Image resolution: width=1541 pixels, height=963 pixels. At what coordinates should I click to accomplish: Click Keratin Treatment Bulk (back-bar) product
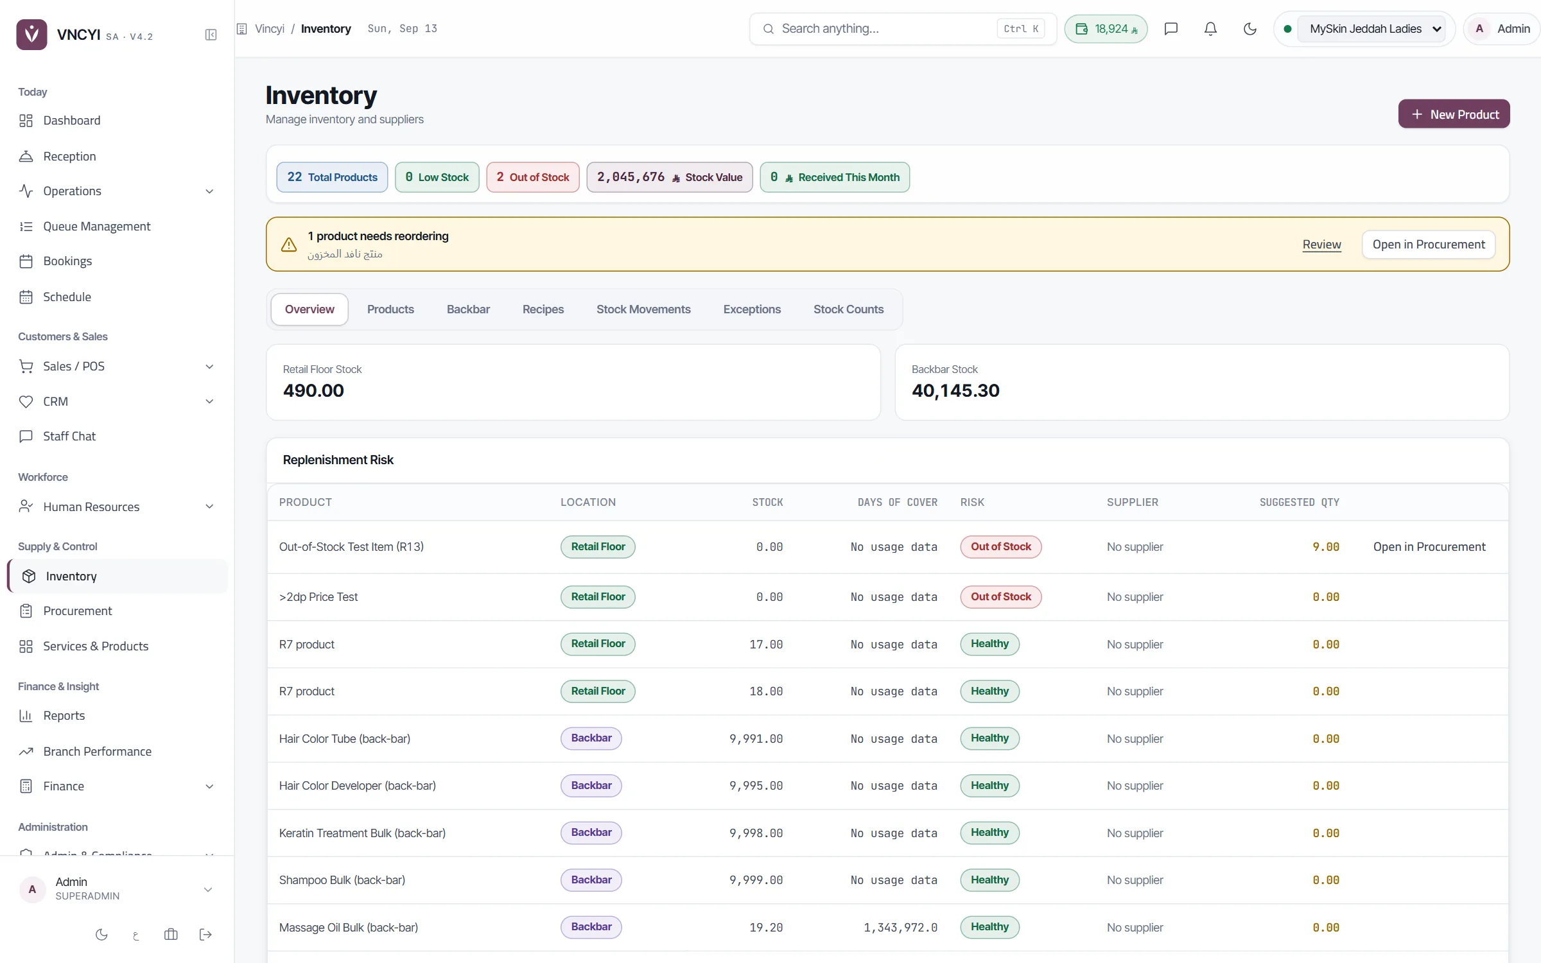click(x=362, y=833)
